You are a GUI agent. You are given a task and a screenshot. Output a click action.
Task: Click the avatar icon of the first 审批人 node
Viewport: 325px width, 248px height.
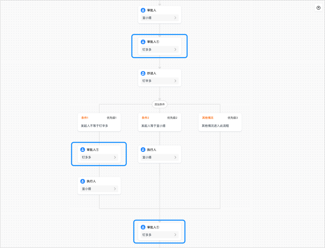click(143, 10)
